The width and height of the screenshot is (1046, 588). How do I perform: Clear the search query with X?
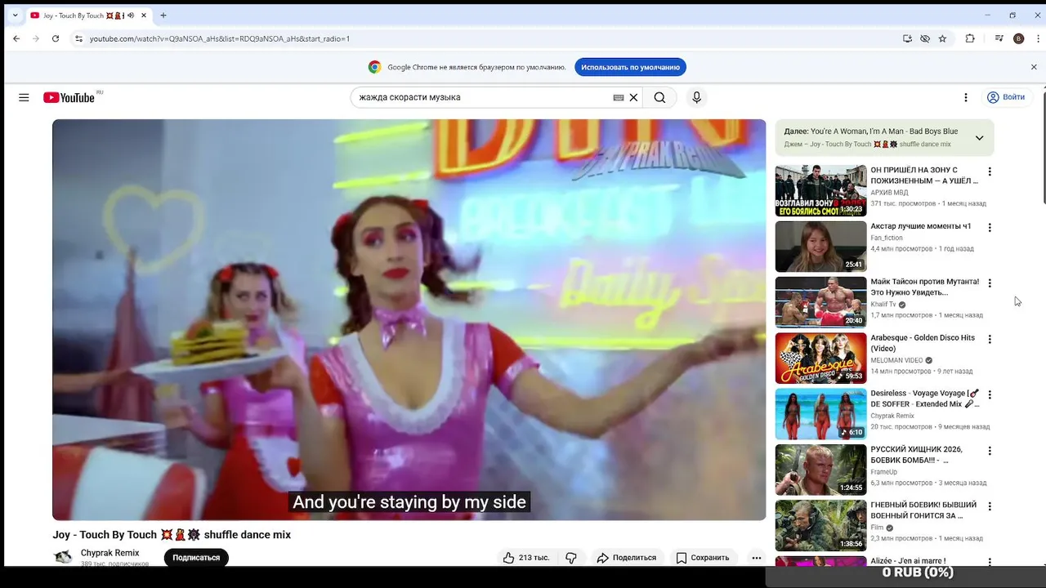point(633,97)
